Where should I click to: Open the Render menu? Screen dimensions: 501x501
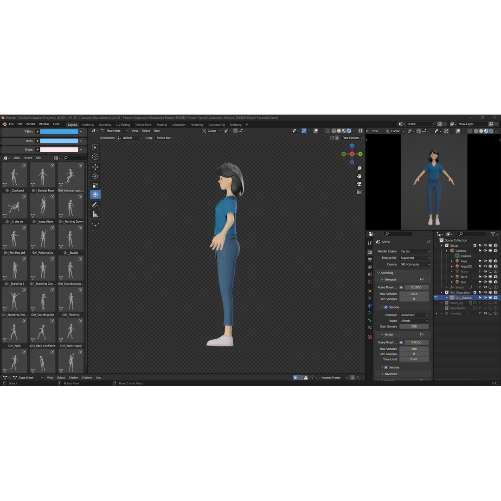31,124
